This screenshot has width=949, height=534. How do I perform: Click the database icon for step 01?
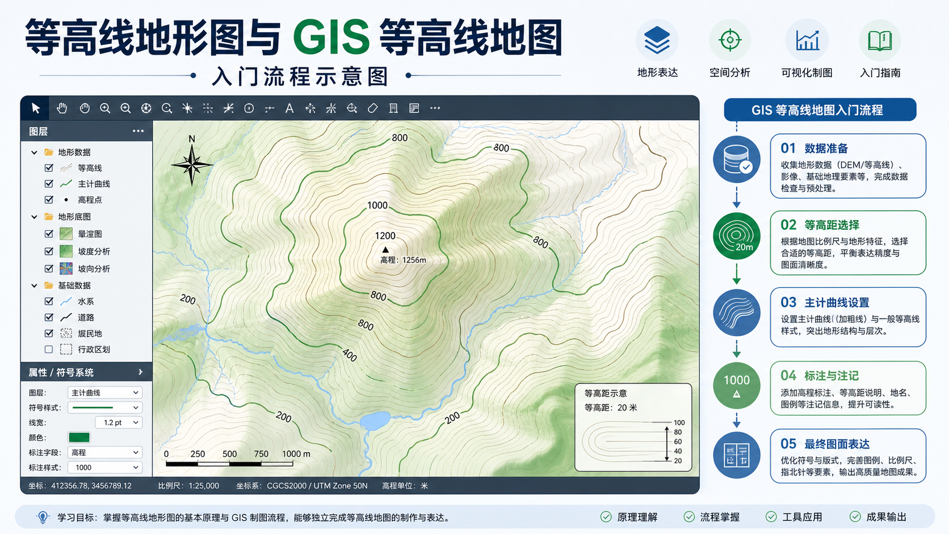coord(737,159)
